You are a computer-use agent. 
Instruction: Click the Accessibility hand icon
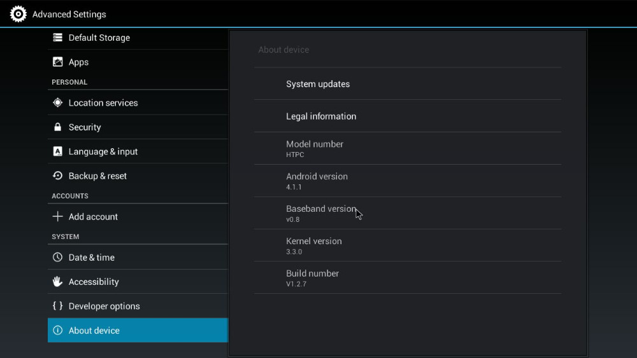[58, 282]
